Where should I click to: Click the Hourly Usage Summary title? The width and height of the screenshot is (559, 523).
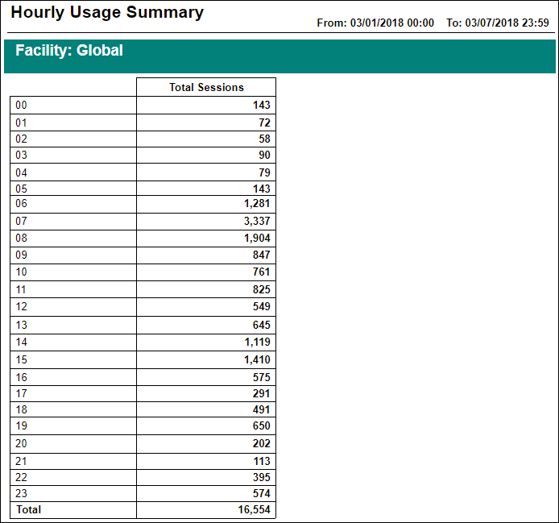coord(107,13)
